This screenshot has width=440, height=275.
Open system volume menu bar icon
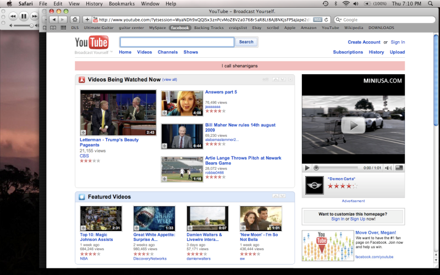(355, 4)
